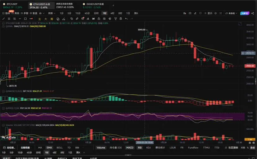Select bottom row 45分 timeframe
The height and width of the screenshot is (159, 257).
[29, 153]
